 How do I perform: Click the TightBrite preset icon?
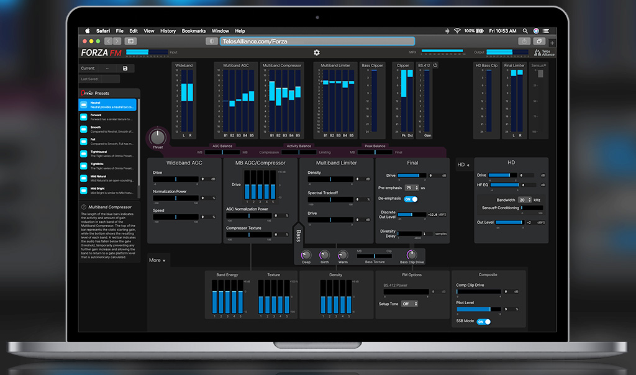(x=84, y=166)
